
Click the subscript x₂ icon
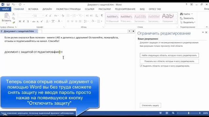pos(38,21)
